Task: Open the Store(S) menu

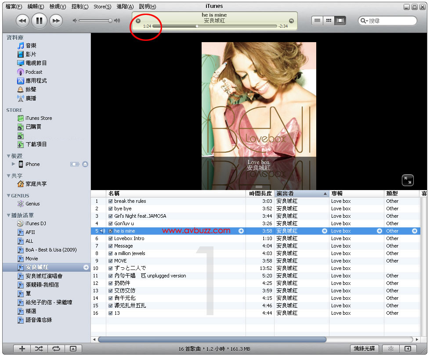Action: pos(102,7)
